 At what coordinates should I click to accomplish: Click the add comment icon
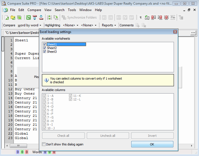(x=137, y=25)
